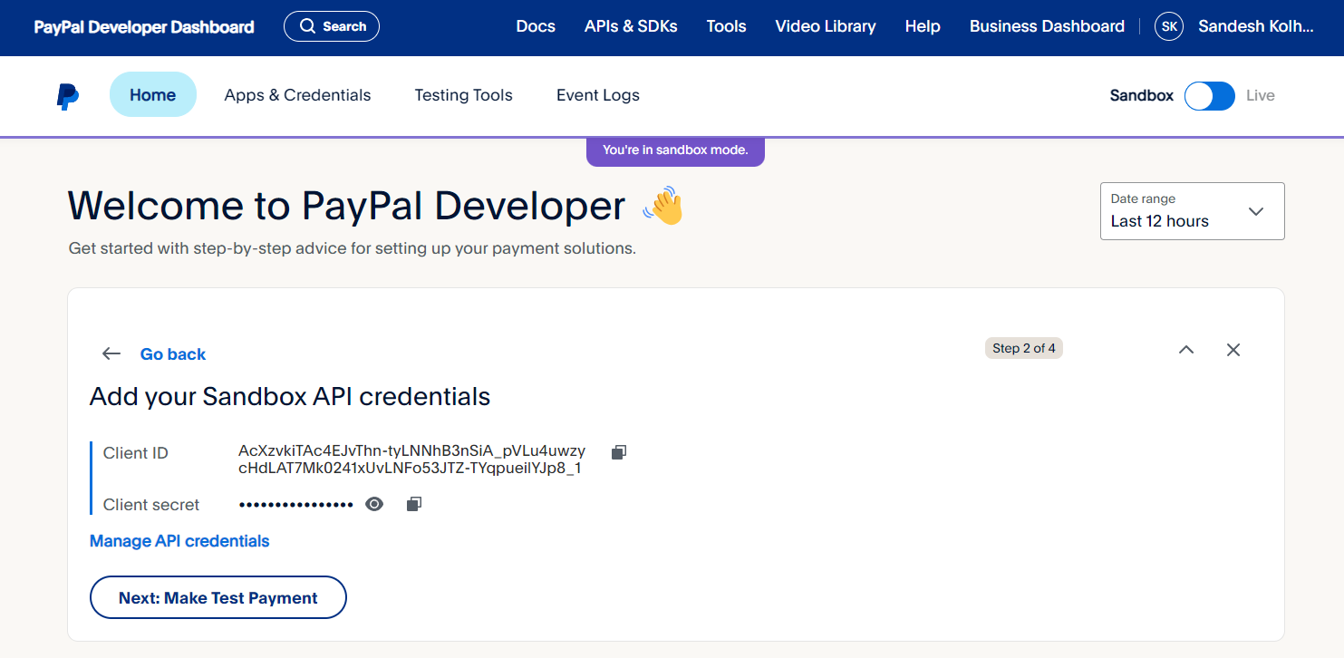Click "You're in sandbox mode." banner

pos(675,150)
